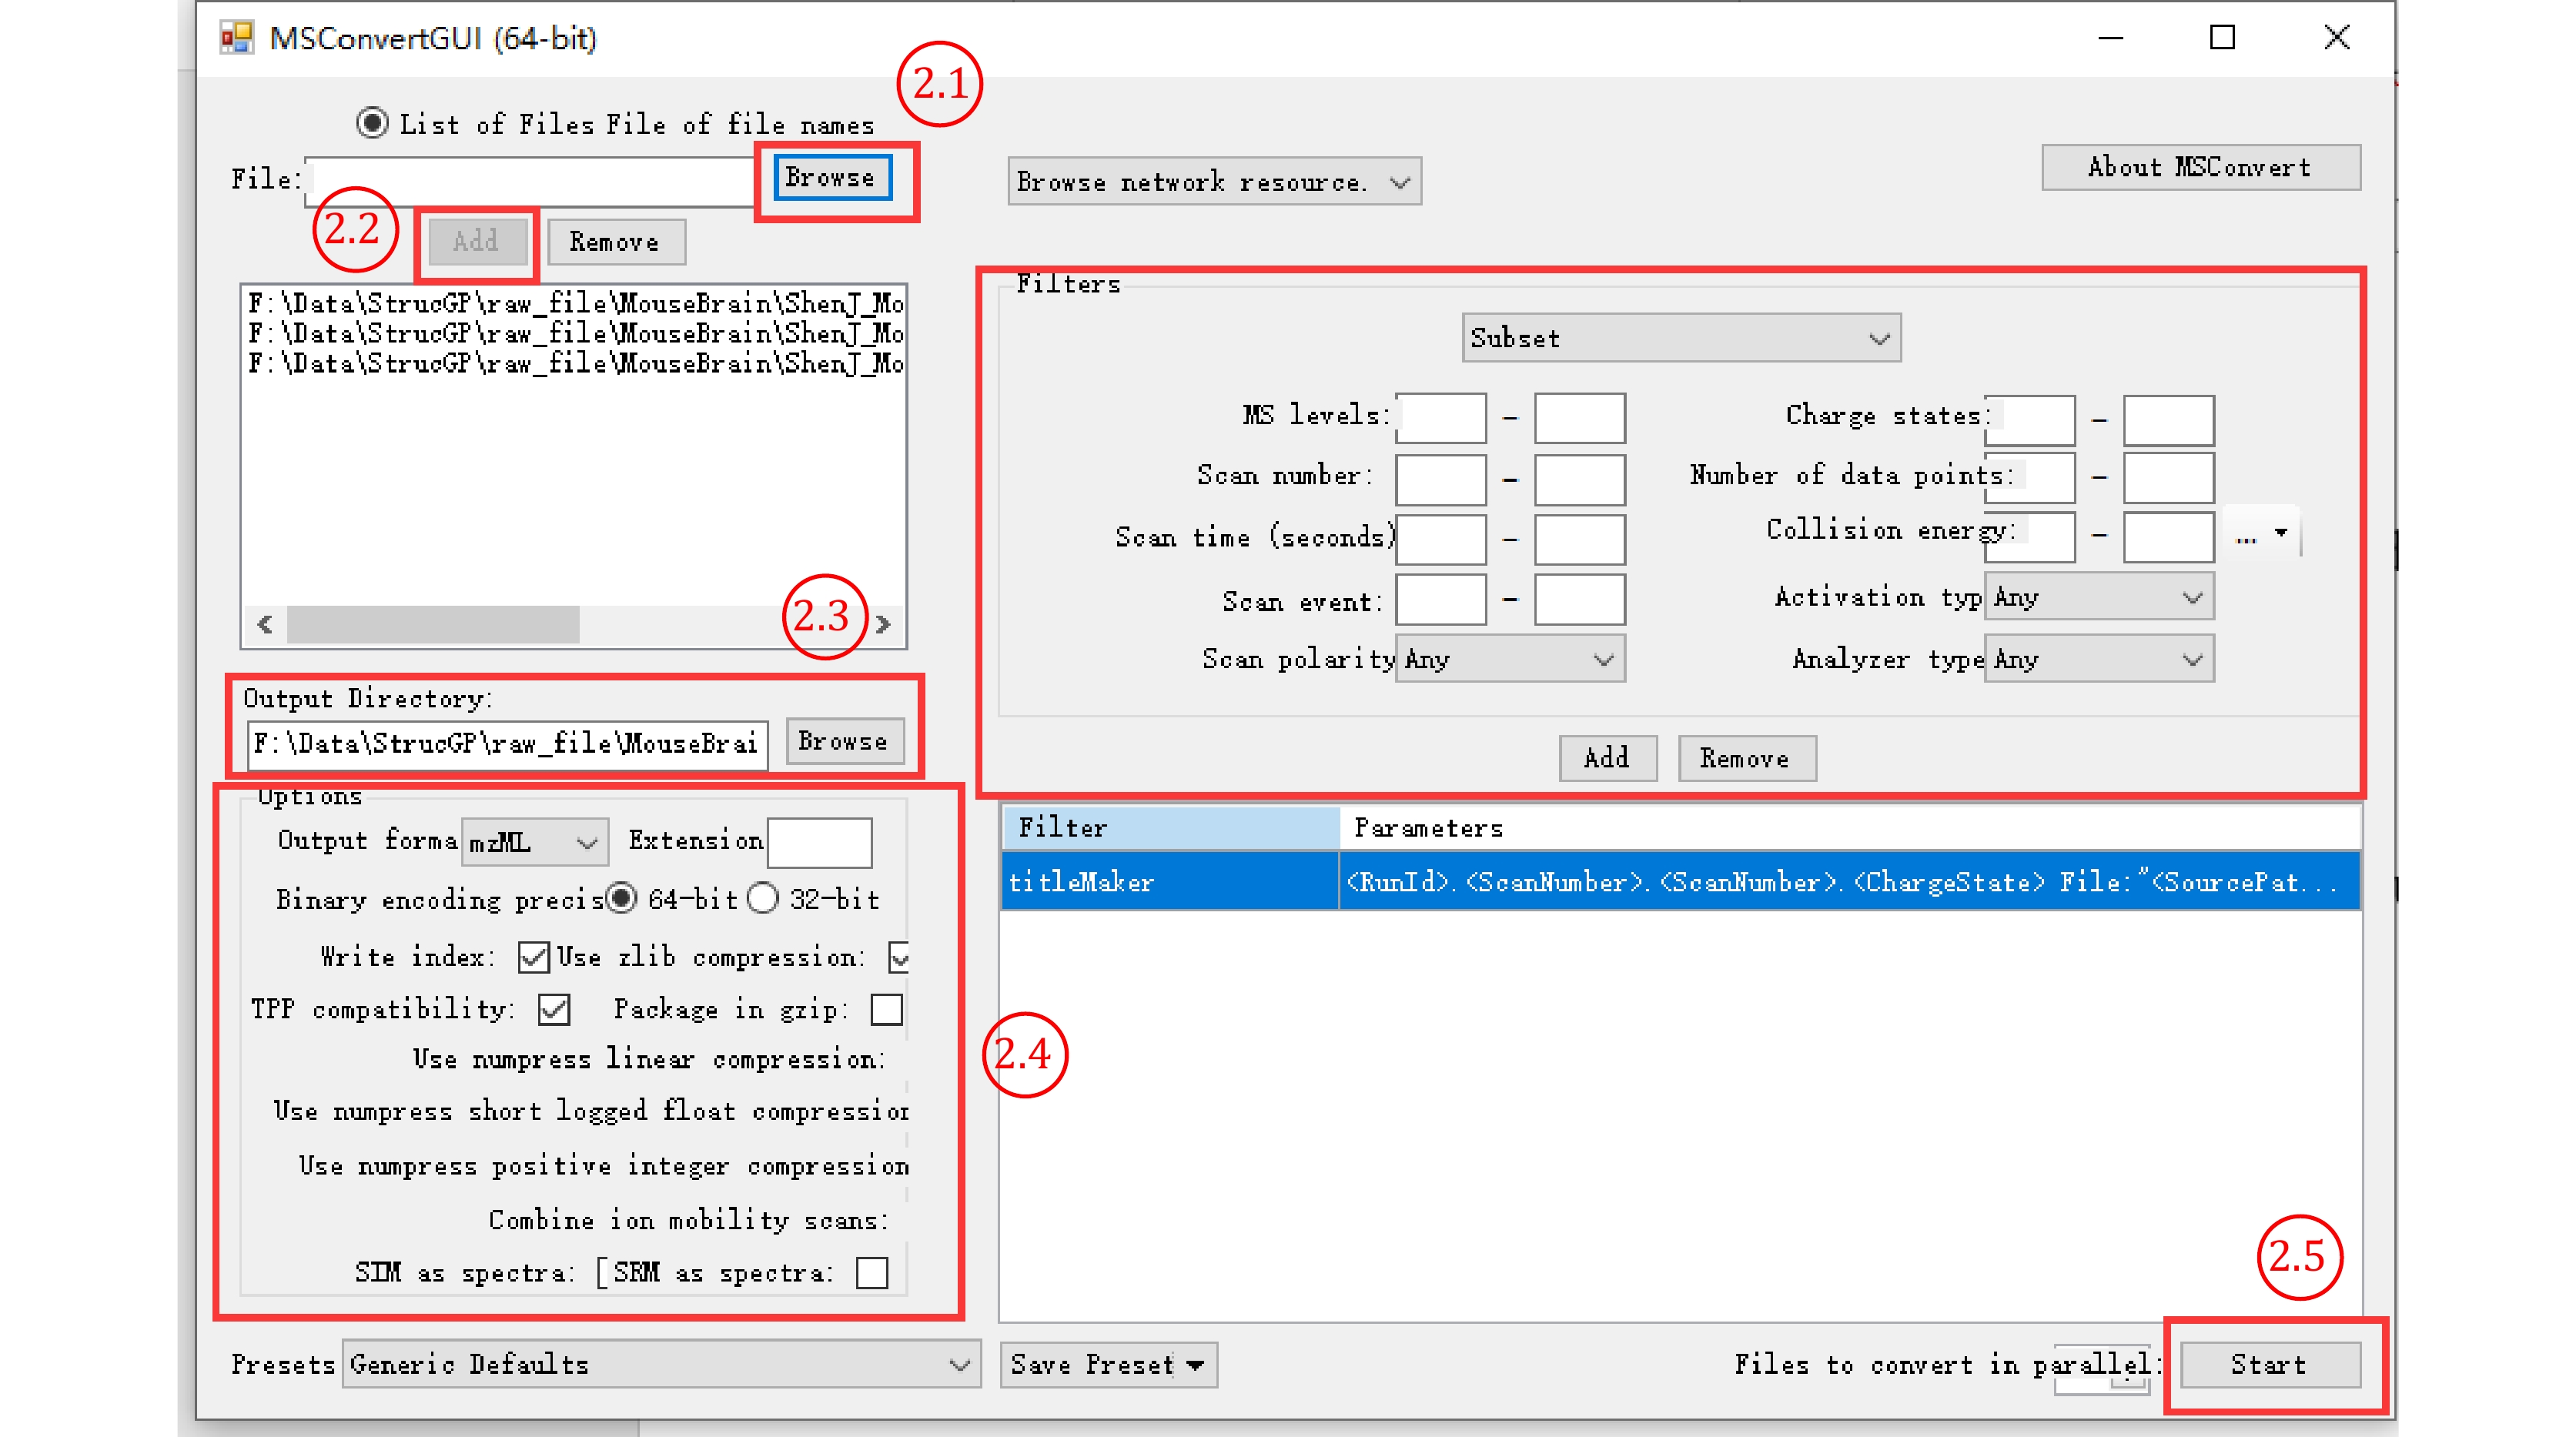This screenshot has width=2576, height=1437.
Task: Click the Charge states minimum field
Action: click(x=2030, y=420)
